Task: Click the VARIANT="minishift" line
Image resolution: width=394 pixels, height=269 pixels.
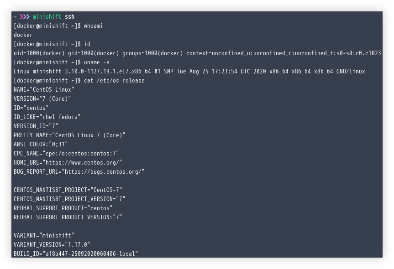Action: (x=44, y=235)
